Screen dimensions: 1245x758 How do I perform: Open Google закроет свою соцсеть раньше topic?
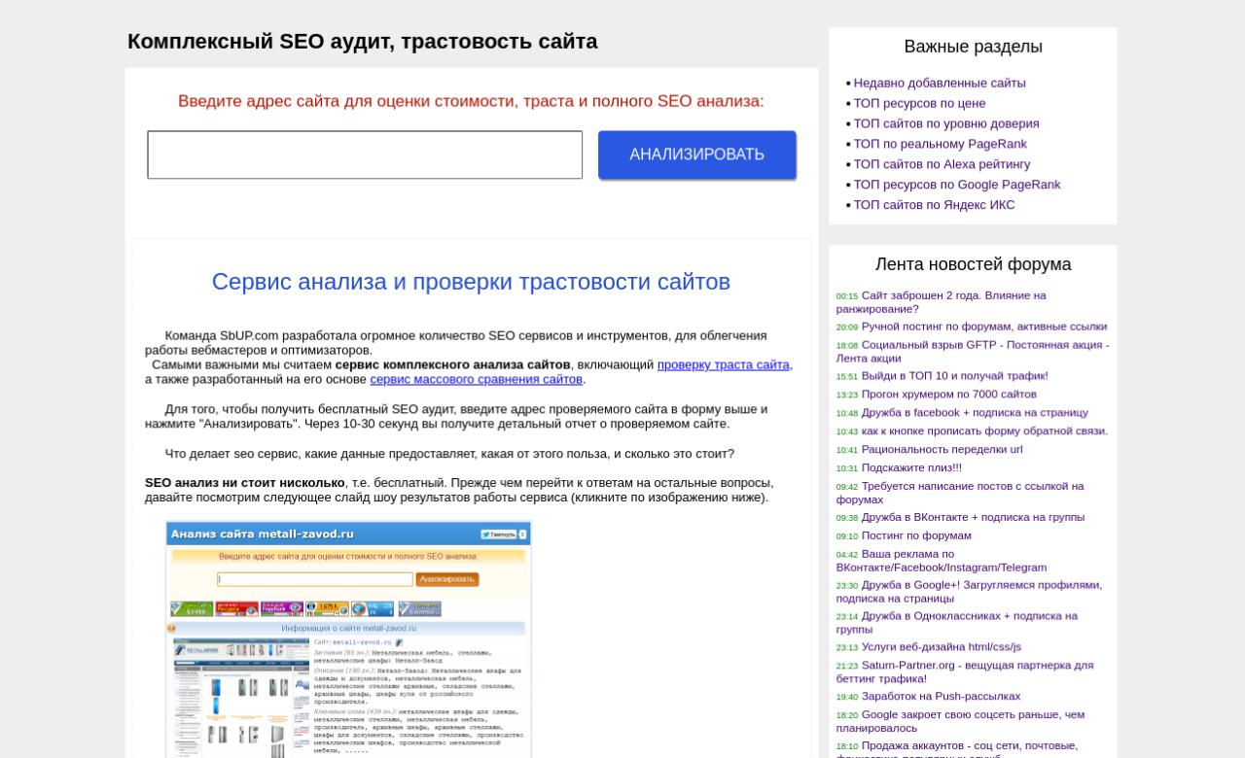click(x=960, y=721)
